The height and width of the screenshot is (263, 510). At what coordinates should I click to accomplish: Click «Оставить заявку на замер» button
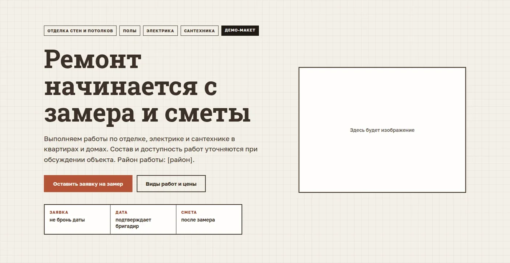(88, 184)
